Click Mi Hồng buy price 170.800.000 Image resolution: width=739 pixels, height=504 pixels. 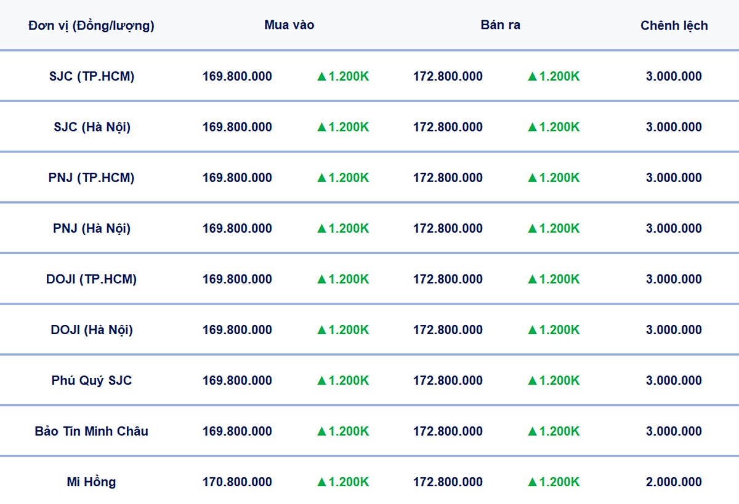pos(237,482)
